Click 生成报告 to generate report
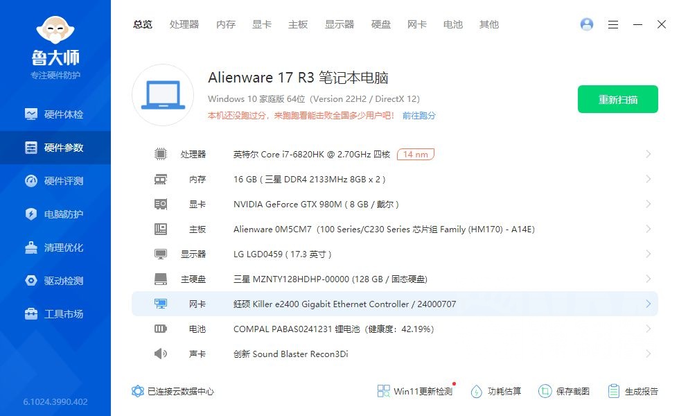679x416 pixels. [633, 391]
